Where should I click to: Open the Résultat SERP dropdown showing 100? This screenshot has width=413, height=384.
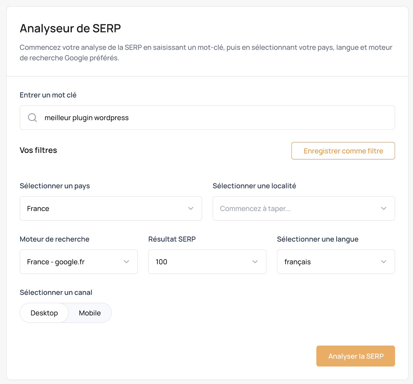tap(207, 262)
